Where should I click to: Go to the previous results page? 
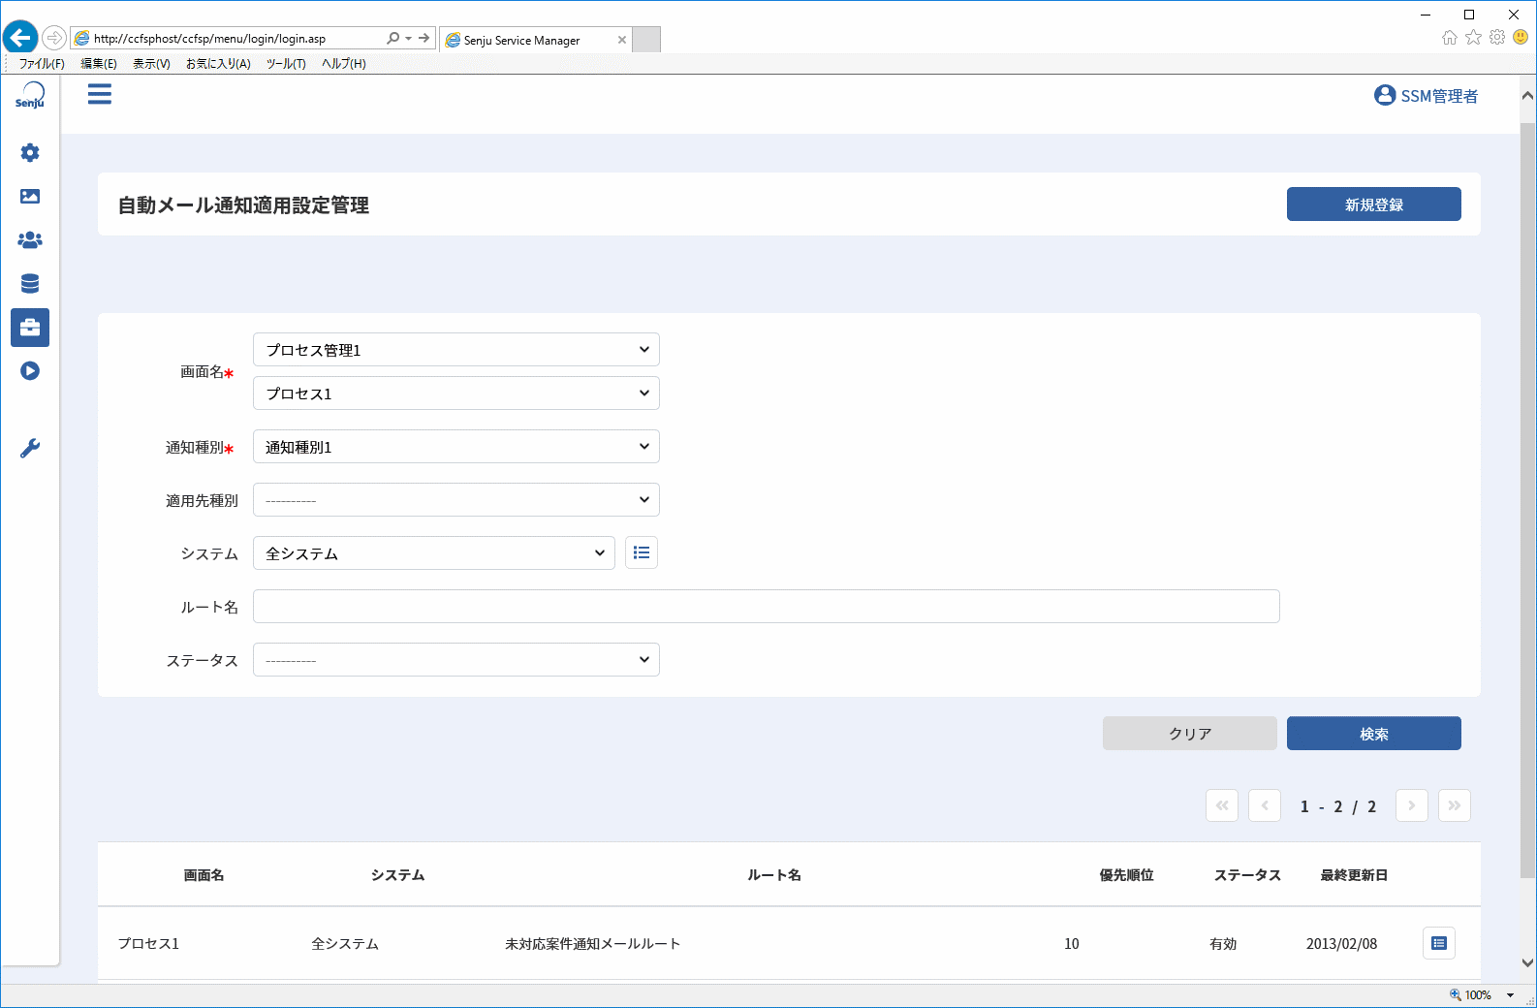point(1265,805)
